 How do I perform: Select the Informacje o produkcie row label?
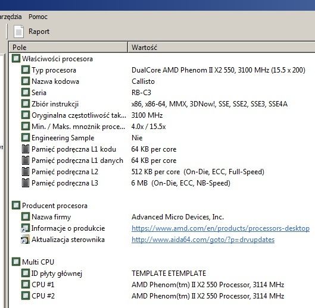68,228
